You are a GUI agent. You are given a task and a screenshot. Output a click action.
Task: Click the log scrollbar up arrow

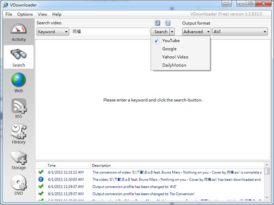(x=267, y=165)
